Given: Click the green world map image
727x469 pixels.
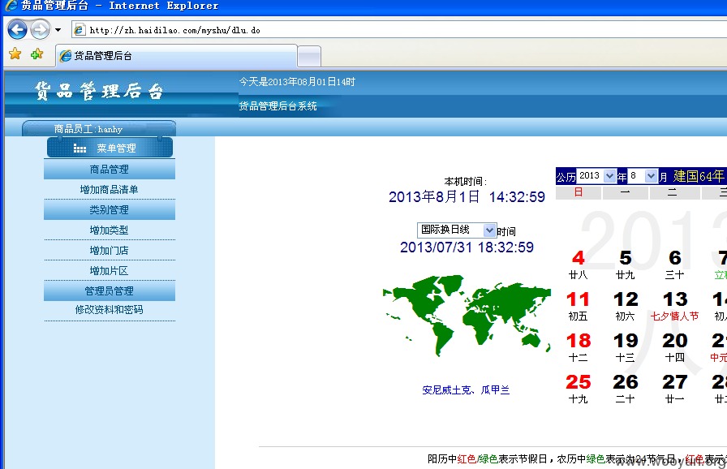Looking at the screenshot, I should coord(467,316).
